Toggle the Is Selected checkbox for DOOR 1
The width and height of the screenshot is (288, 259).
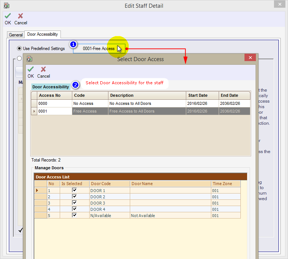pos(74,190)
